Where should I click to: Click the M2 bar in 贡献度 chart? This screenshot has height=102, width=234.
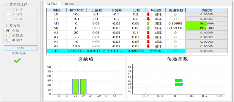click(x=83, y=87)
